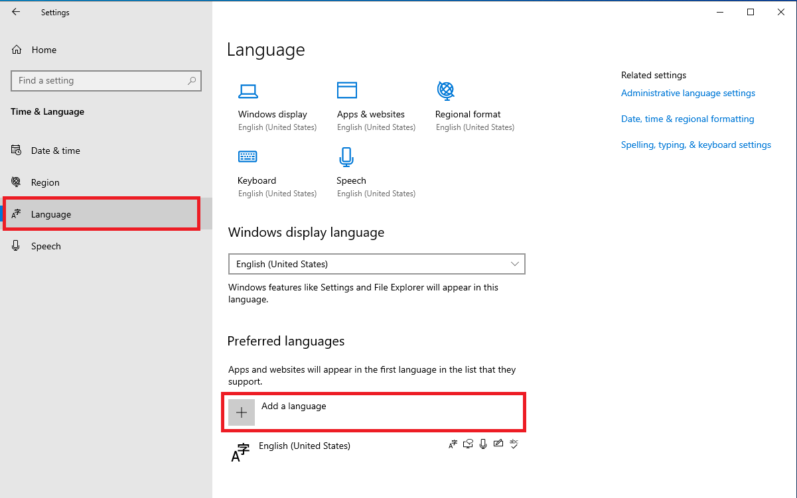The width and height of the screenshot is (797, 498).
Task: Click the Regional format tile label
Action: click(x=468, y=114)
